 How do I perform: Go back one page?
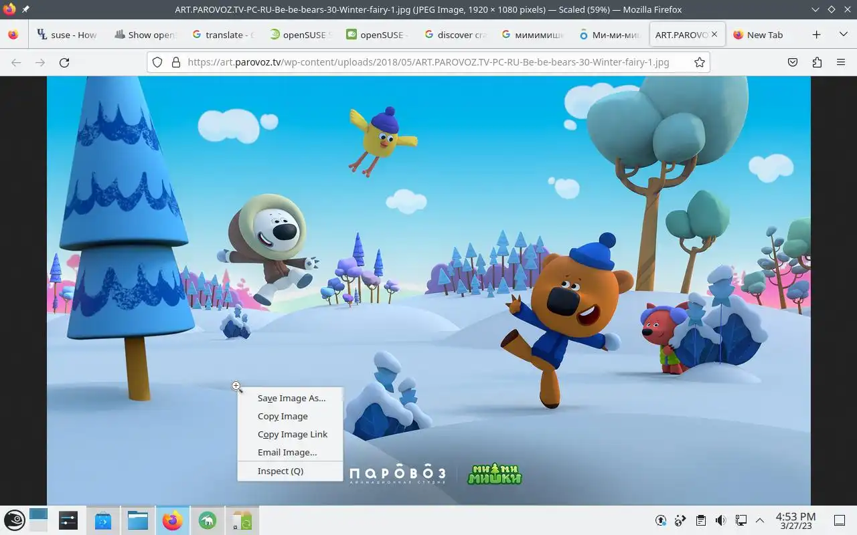tap(16, 62)
